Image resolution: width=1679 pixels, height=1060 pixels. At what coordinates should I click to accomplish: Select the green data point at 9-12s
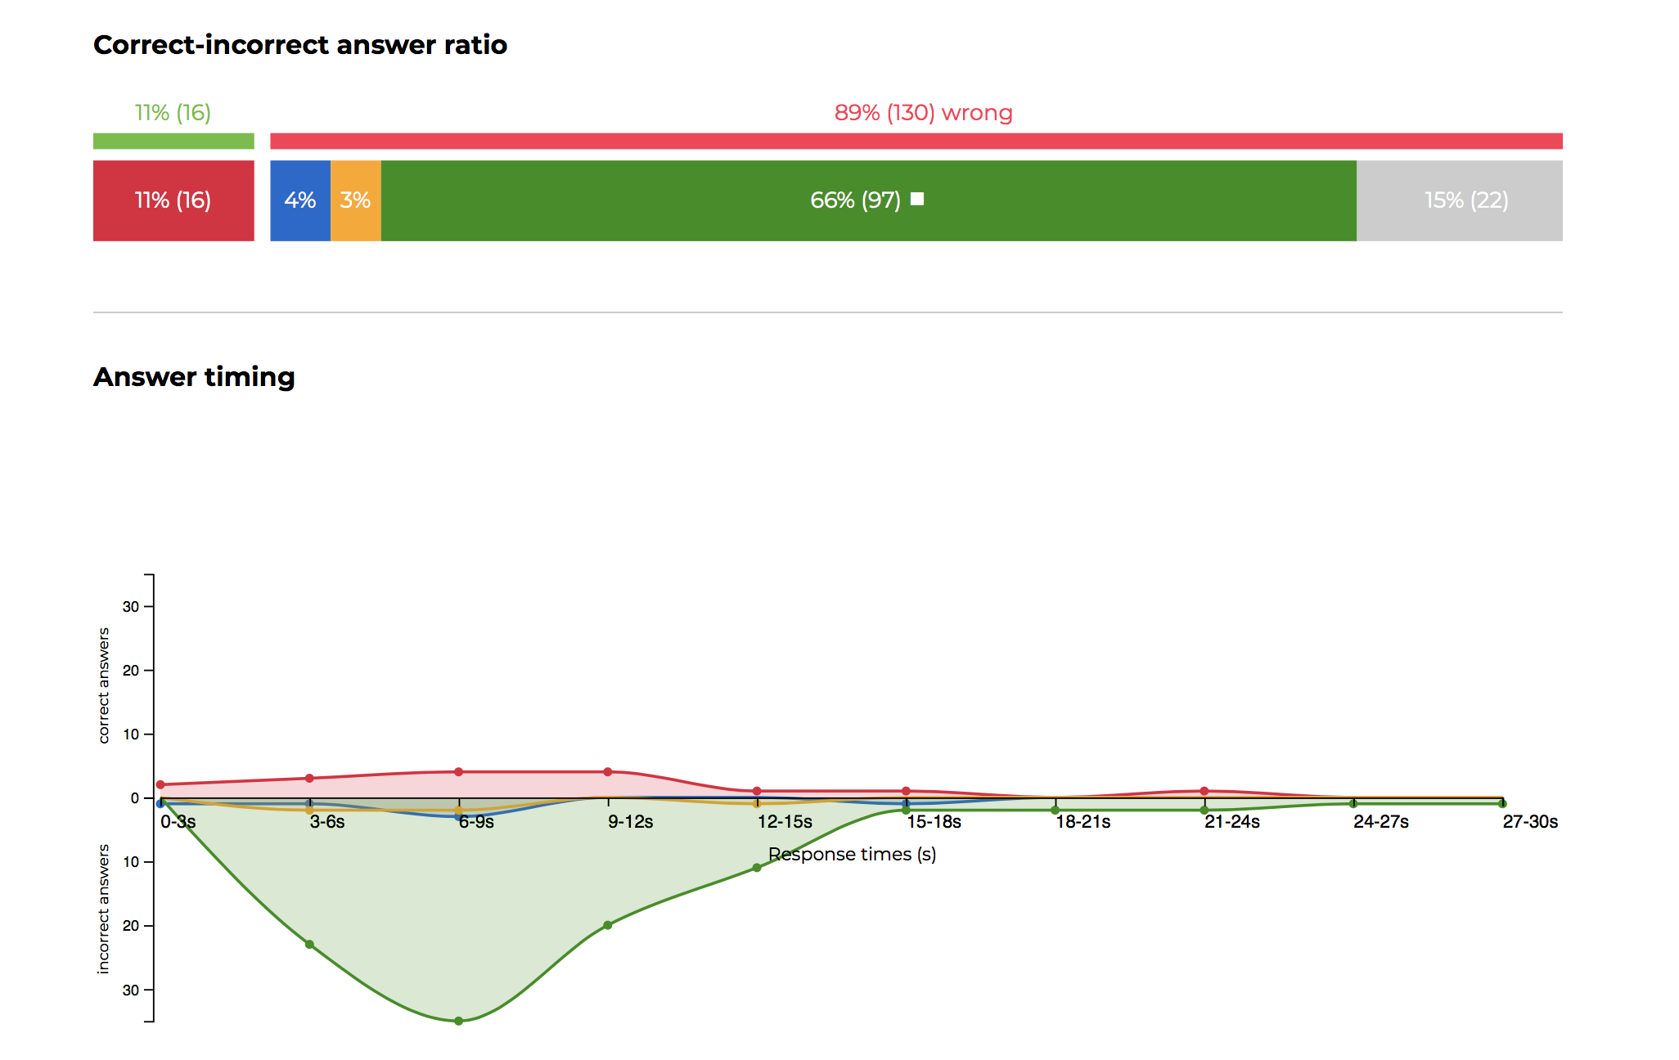tap(607, 925)
